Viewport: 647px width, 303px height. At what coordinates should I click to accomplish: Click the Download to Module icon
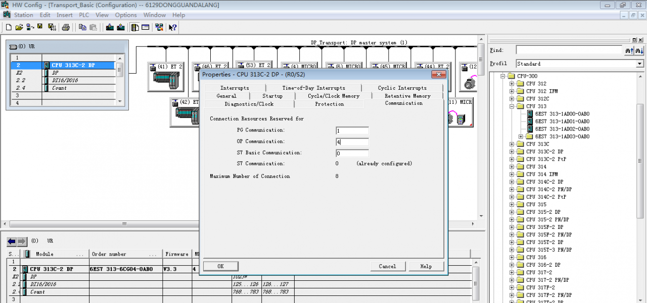click(110, 27)
